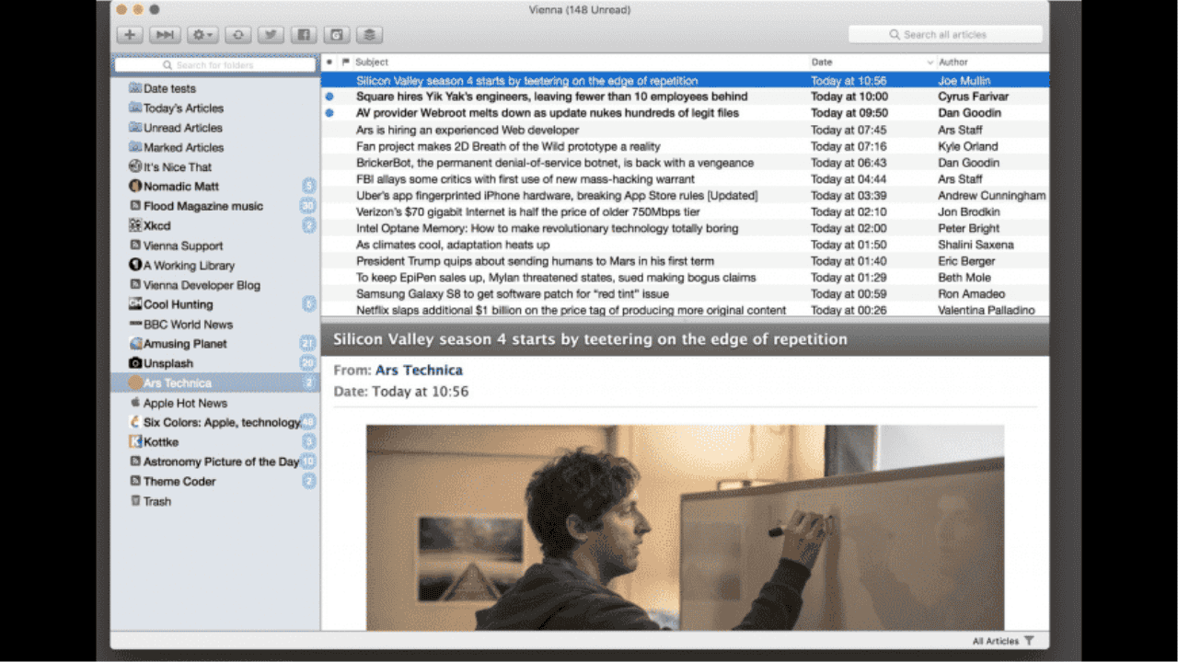
Task: Click the Date tests smart folder icon
Action: (x=135, y=88)
